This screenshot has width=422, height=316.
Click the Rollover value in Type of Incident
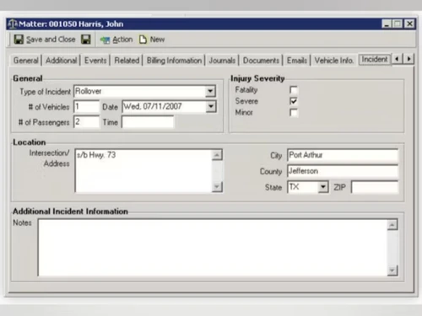(89, 91)
